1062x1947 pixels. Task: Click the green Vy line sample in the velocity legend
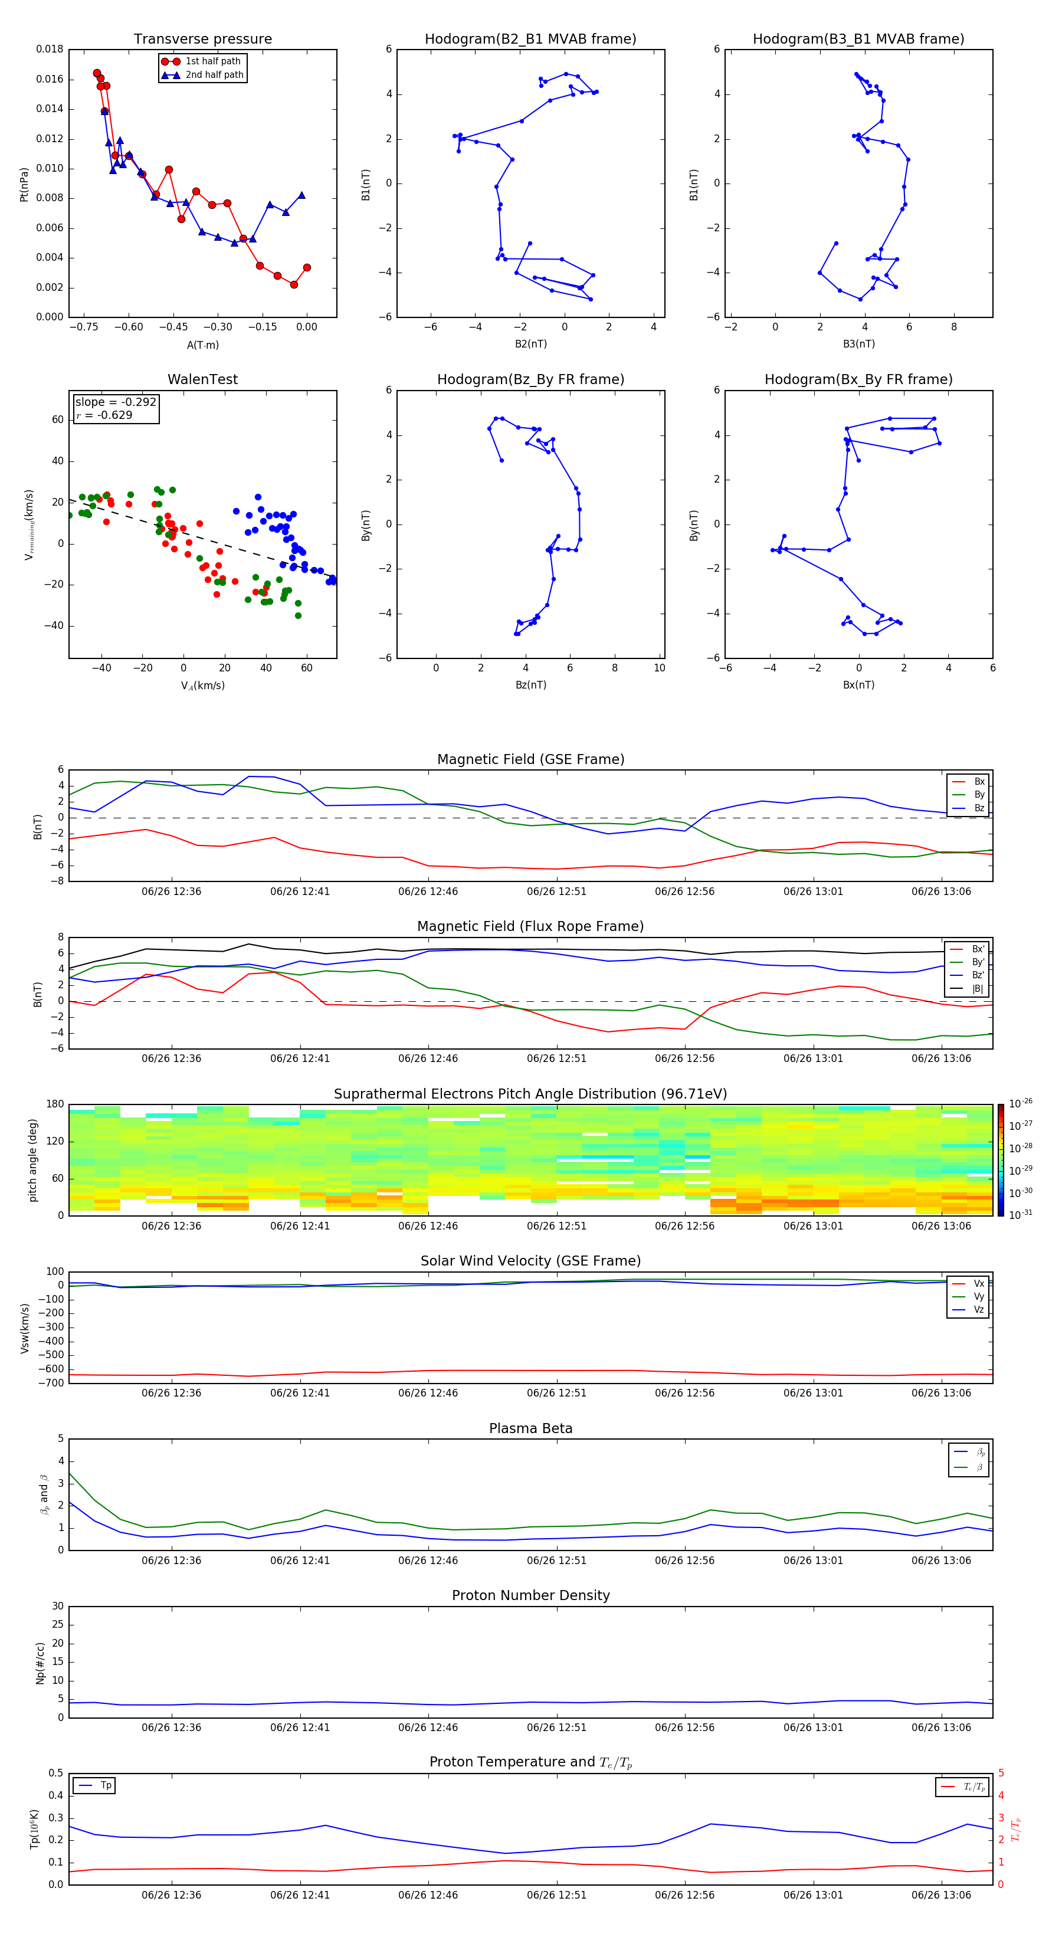[958, 1296]
